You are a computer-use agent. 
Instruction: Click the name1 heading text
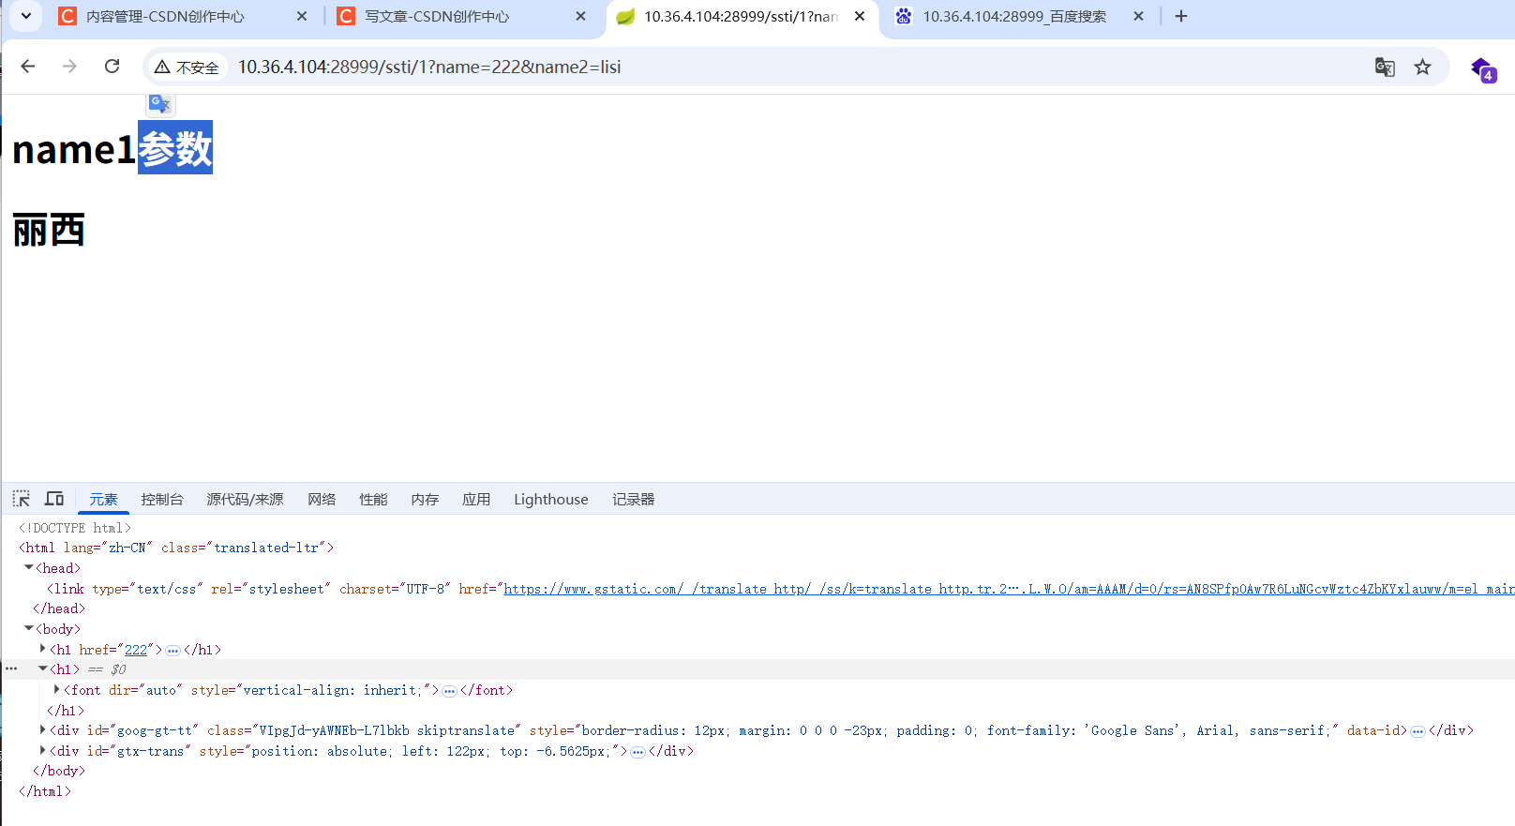click(74, 150)
